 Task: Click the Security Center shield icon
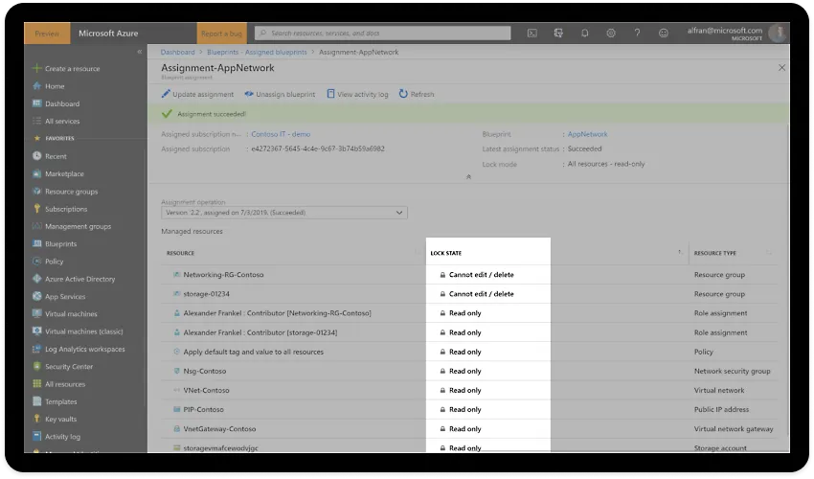tap(36, 366)
